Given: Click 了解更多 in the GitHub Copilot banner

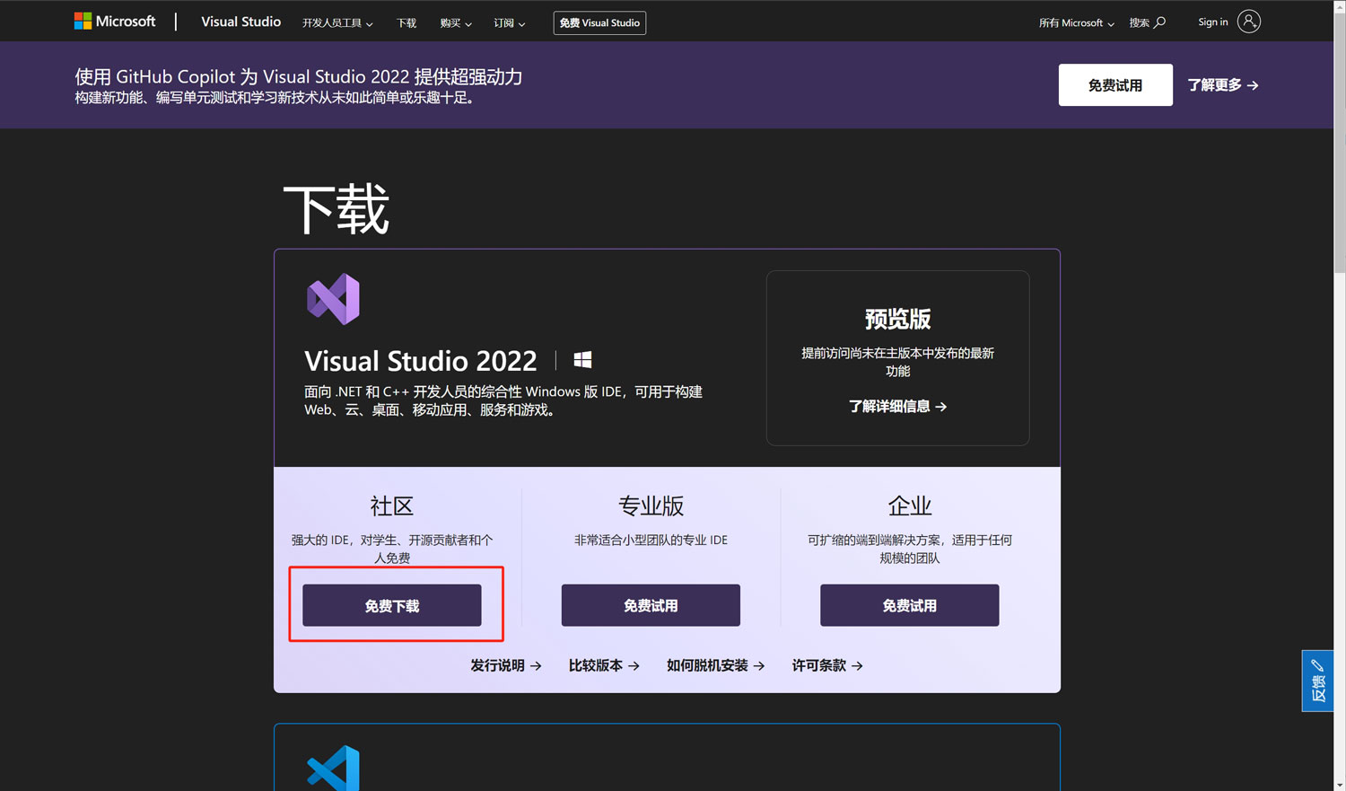Looking at the screenshot, I should coord(1222,84).
